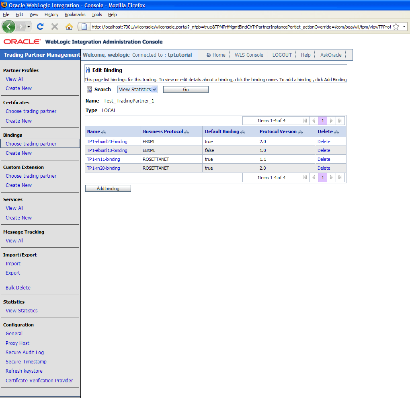Delete the TP1-rn11-binding row
This screenshot has width=410, height=398.
pos(324,159)
